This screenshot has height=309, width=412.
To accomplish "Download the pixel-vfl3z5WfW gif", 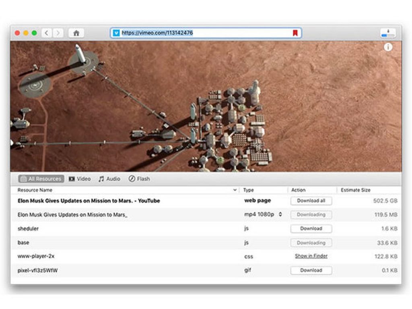I will tap(311, 270).
